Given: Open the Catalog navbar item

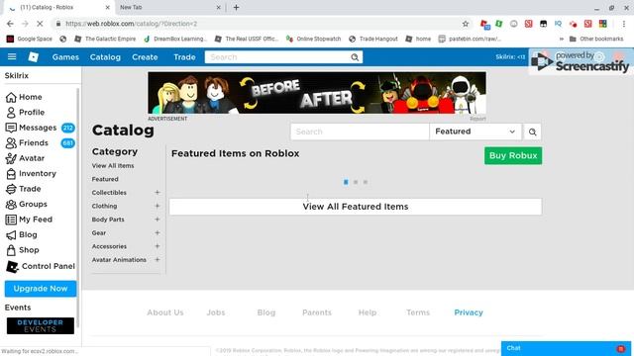Looking at the screenshot, I should [x=105, y=57].
